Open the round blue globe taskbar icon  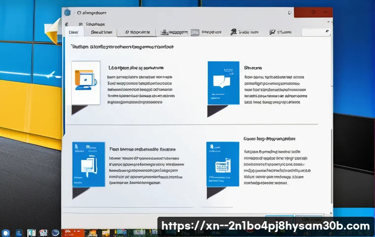(56, 233)
